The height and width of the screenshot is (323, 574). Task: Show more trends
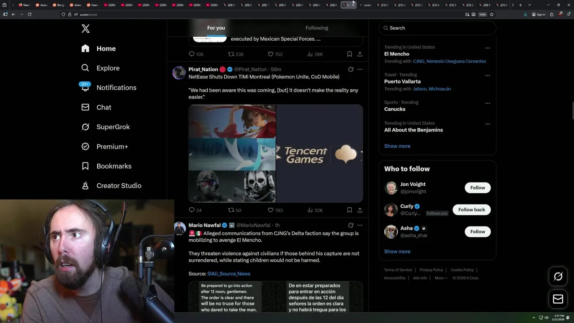[397, 146]
